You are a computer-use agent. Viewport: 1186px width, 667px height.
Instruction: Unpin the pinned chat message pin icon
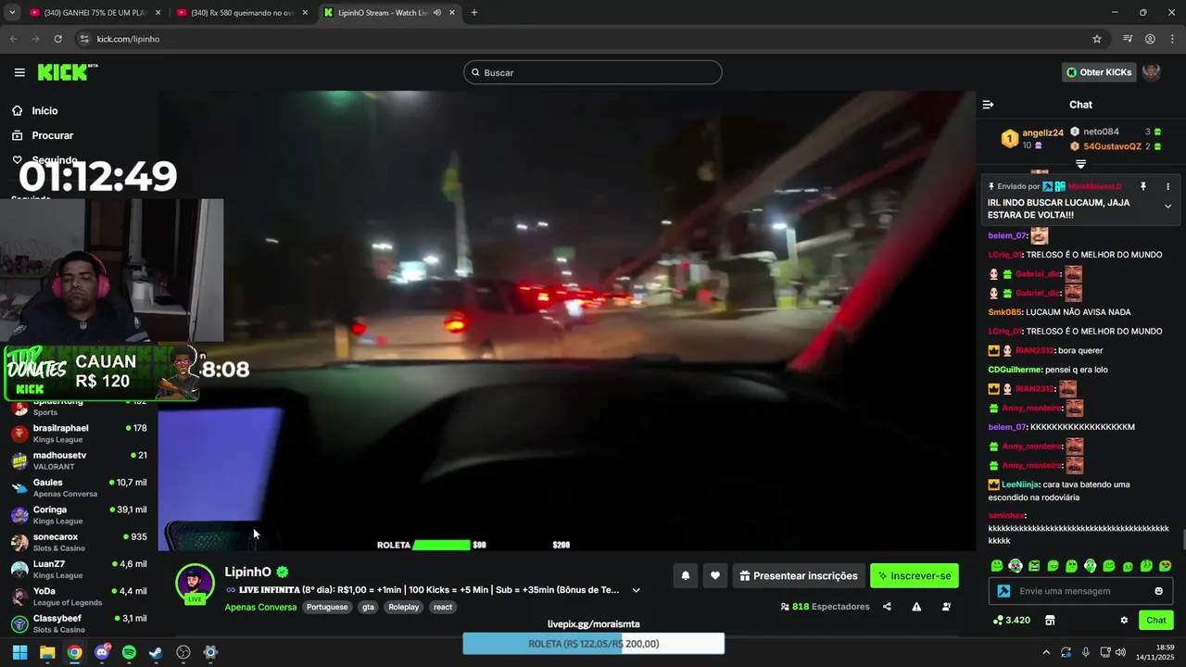[x=1143, y=186]
